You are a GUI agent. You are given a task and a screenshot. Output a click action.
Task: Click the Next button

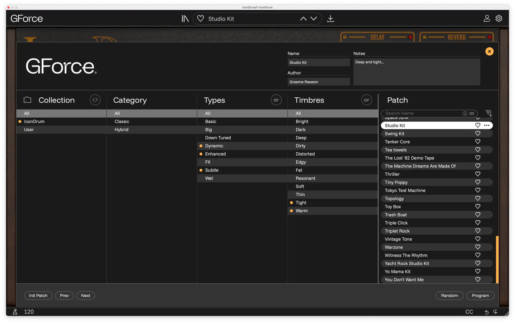pos(86,296)
